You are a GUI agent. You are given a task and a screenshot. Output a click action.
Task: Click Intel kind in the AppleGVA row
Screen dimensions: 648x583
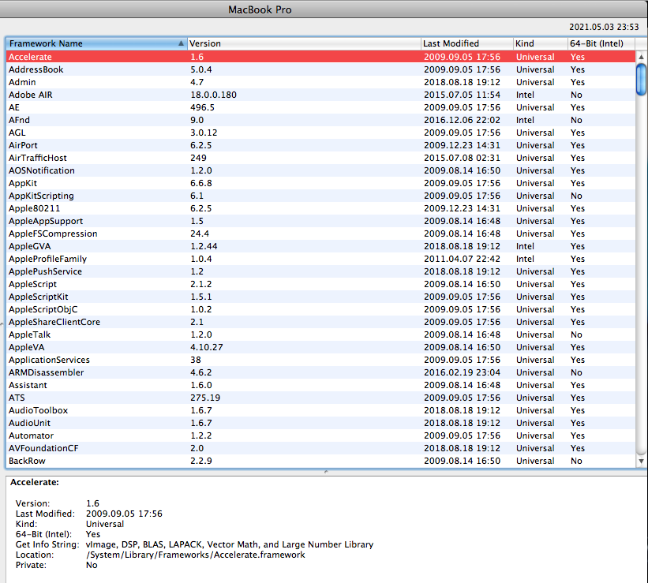coord(525,246)
